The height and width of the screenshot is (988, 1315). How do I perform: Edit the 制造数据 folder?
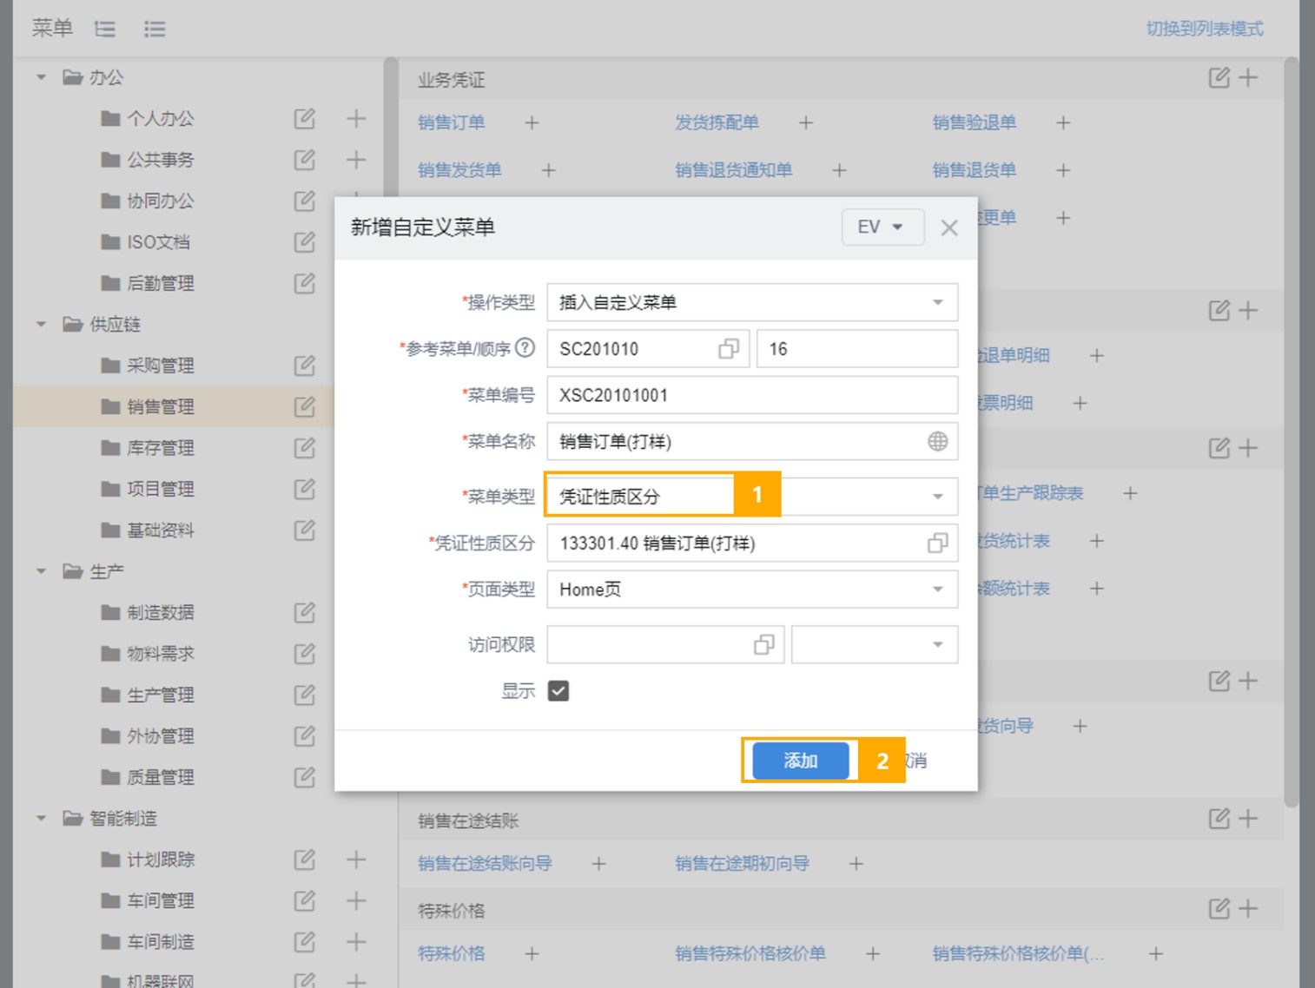pos(304,612)
